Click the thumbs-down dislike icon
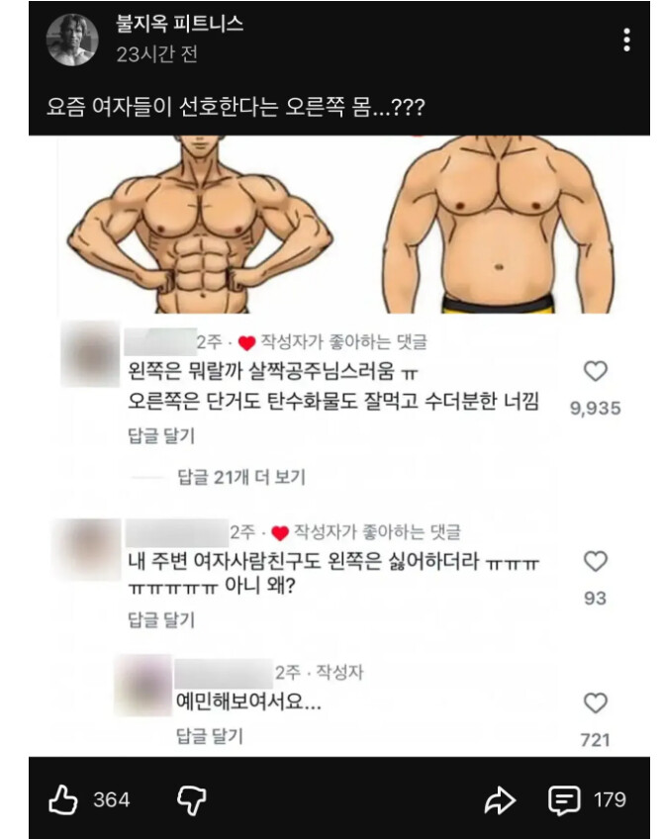This screenshot has height=839, width=662. [x=192, y=800]
